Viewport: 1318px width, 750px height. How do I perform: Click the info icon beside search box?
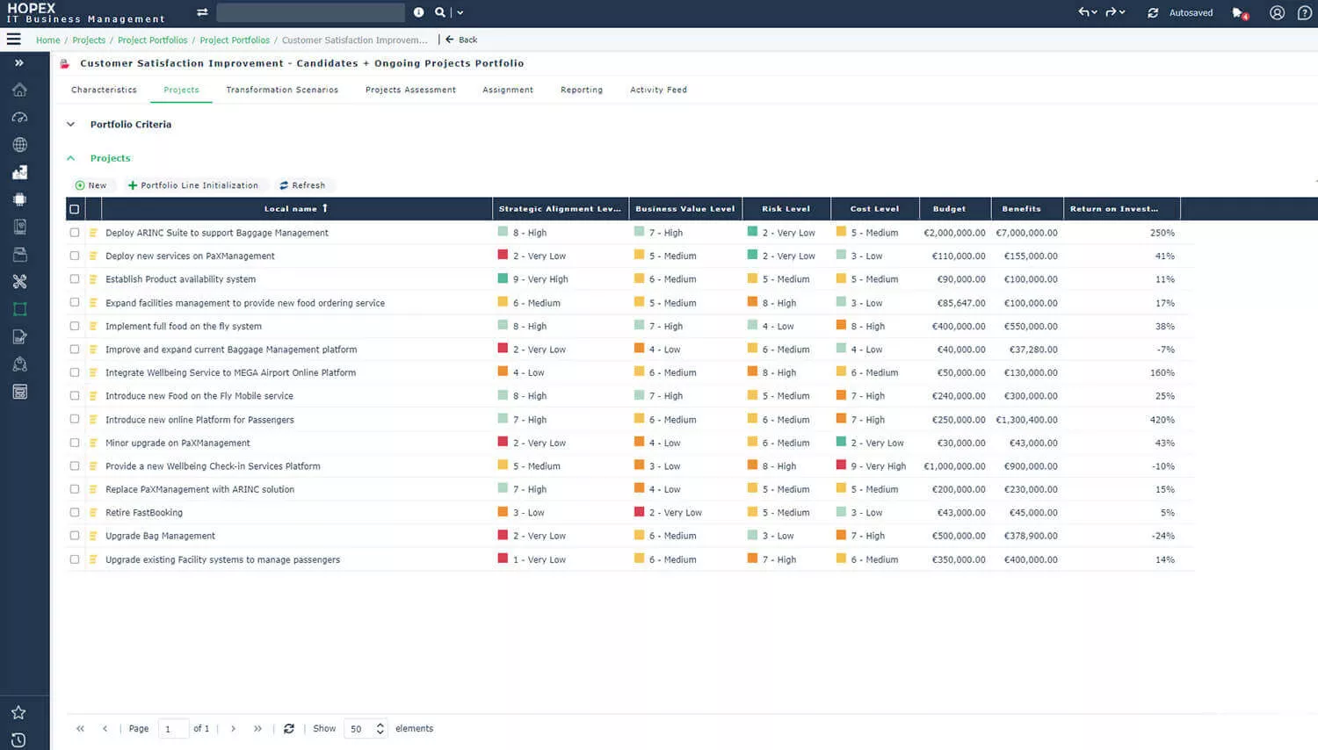[x=418, y=12]
